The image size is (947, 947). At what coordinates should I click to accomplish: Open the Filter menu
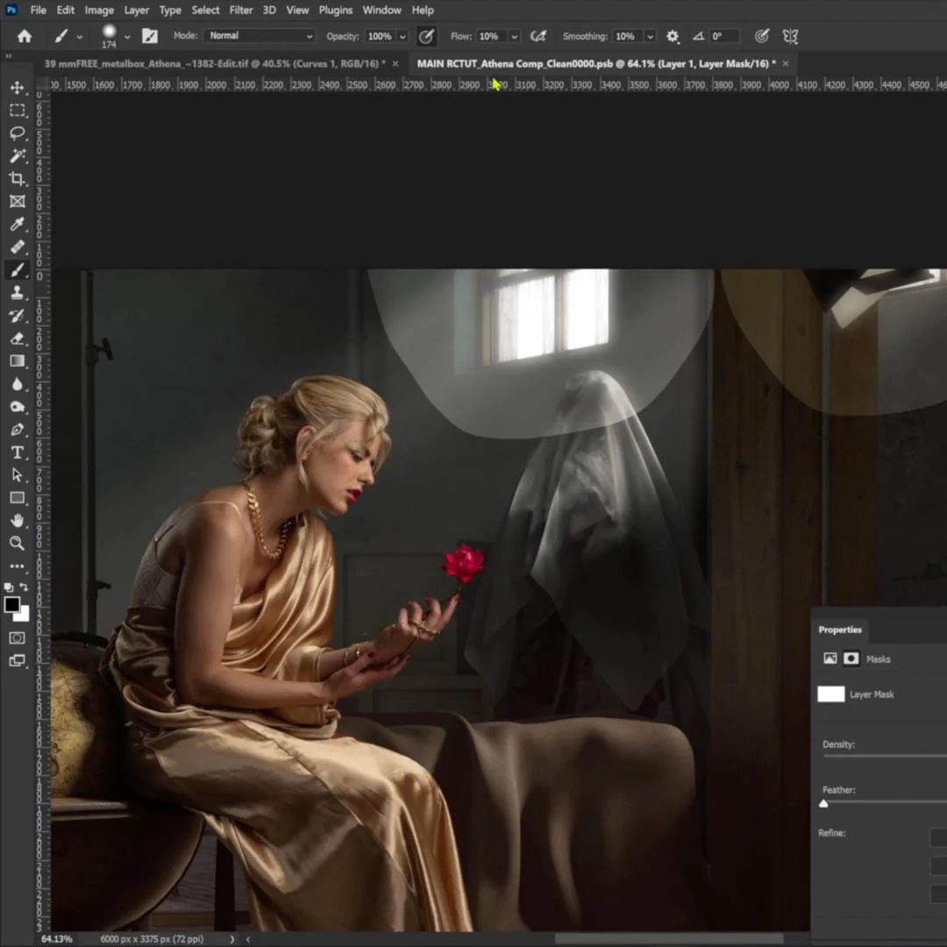point(240,10)
